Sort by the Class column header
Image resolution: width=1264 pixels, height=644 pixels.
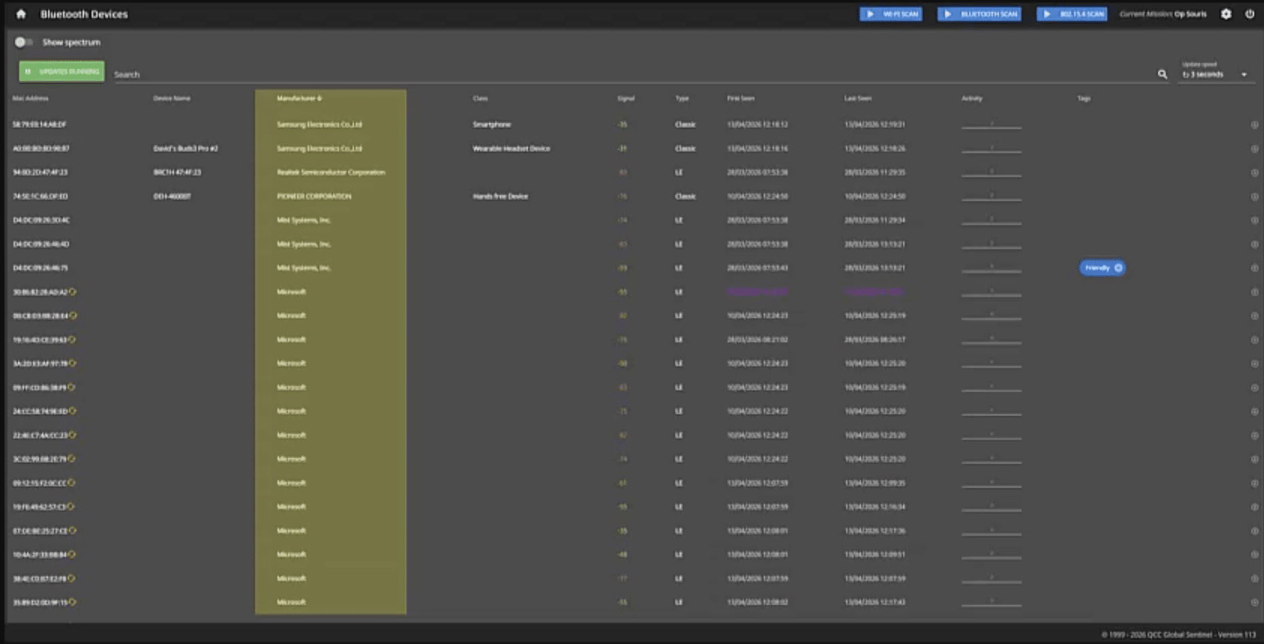(480, 99)
